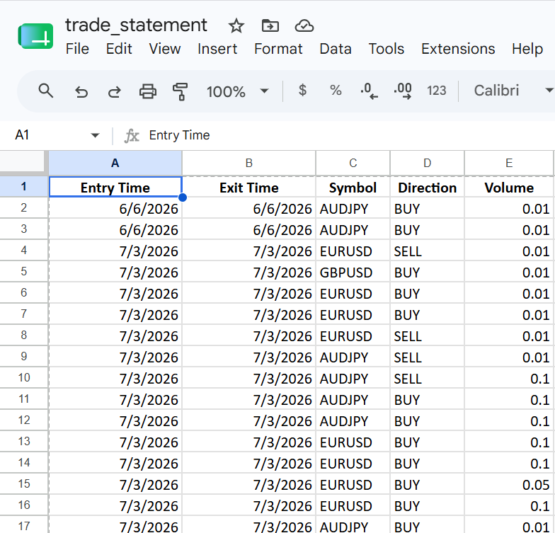This screenshot has height=533, width=555.
Task: Open the Insert menu
Action: click(x=217, y=49)
